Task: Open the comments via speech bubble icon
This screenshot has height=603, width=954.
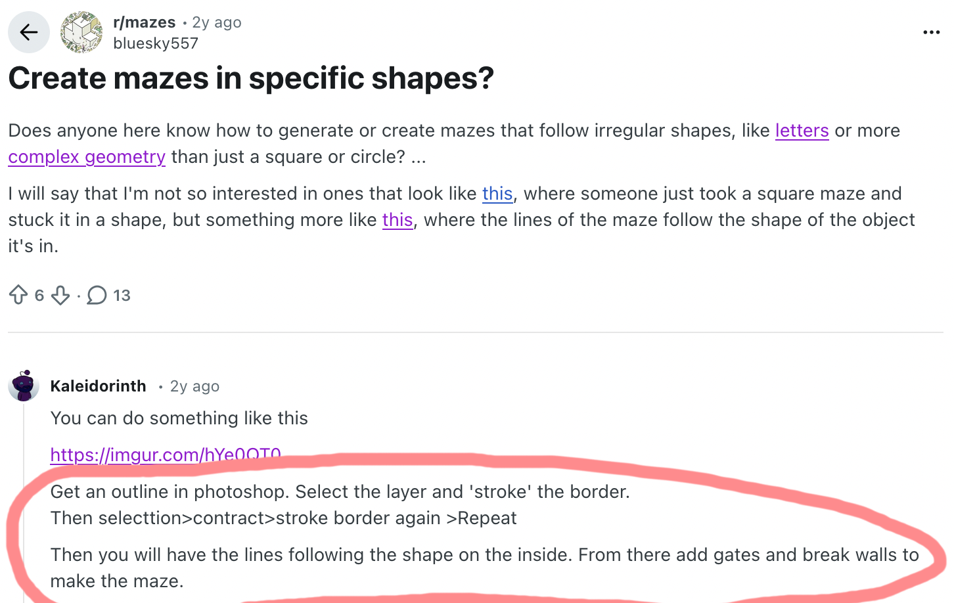Action: (96, 296)
